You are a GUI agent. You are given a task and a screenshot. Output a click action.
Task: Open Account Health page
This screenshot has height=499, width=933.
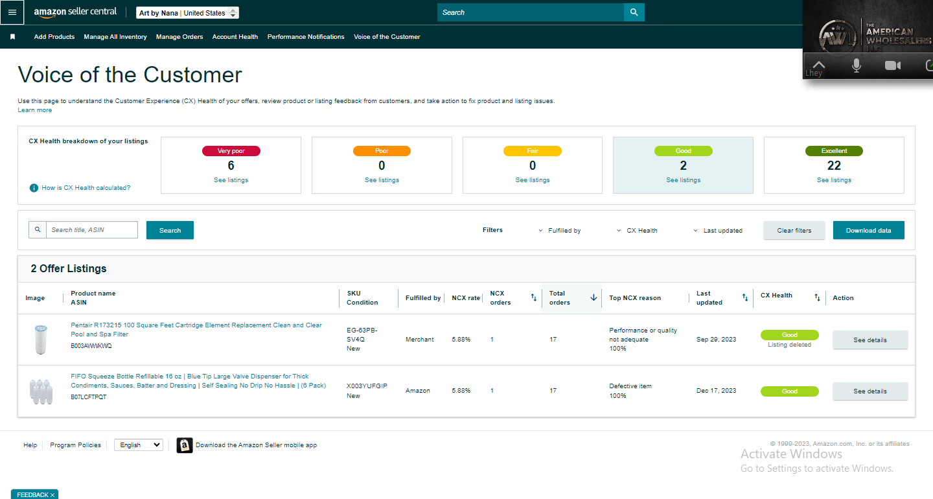point(235,37)
